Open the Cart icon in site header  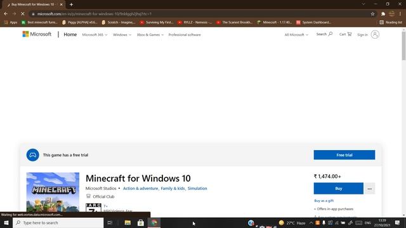345,34
